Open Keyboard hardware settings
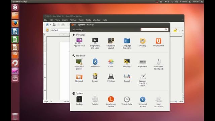Screen dimensions: 215x121 142,63
